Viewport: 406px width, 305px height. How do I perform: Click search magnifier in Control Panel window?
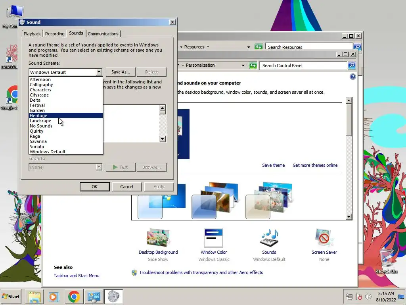(352, 66)
